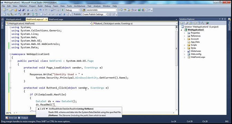The height and width of the screenshot is (124, 232).
Task: Click View Code icon in Solution Explorer
Action: click(195, 23)
